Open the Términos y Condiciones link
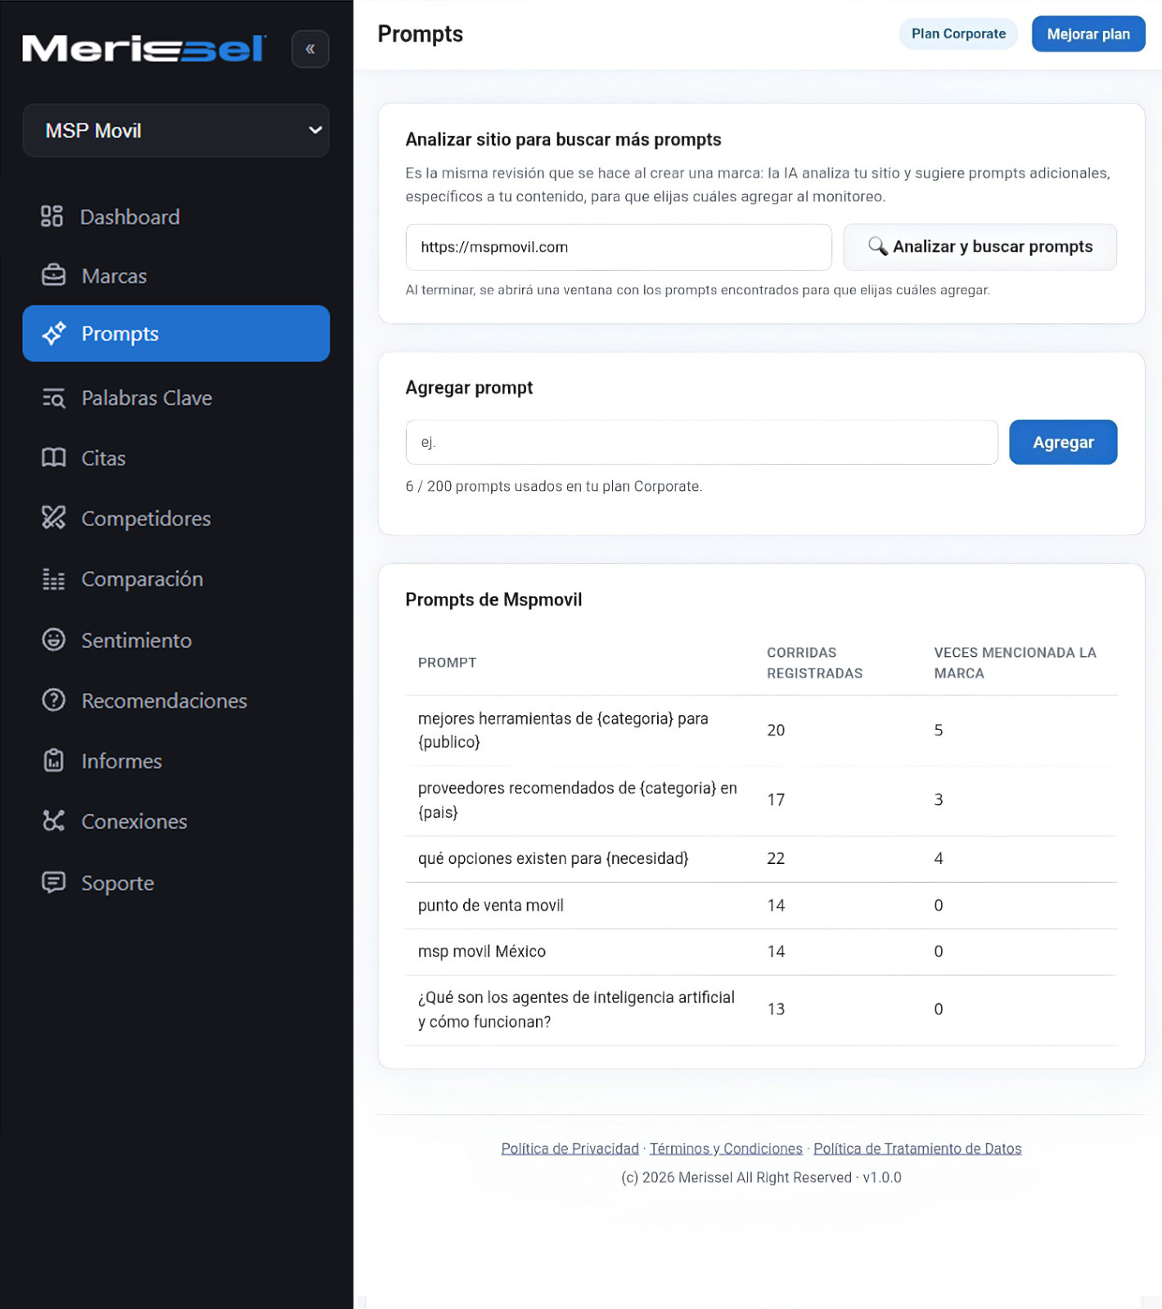This screenshot has width=1162, height=1309. click(726, 1149)
